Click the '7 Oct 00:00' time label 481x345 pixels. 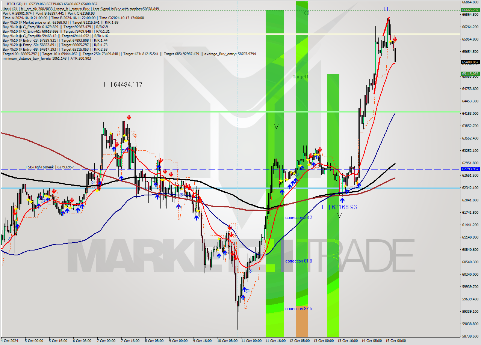pyautogui.click(x=106, y=341)
